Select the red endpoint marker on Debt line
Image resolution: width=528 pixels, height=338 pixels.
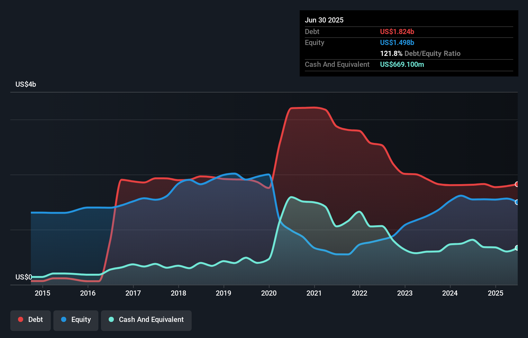click(x=516, y=184)
